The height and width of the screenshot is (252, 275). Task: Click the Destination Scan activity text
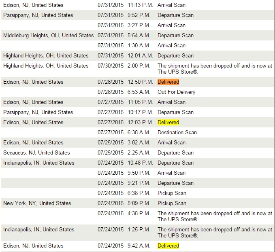point(177,132)
